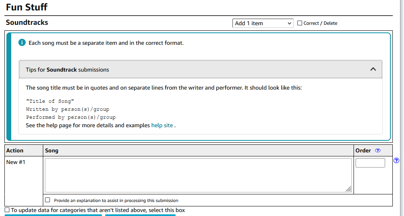Open the help site link
The image size is (404, 216).
pos(162,125)
